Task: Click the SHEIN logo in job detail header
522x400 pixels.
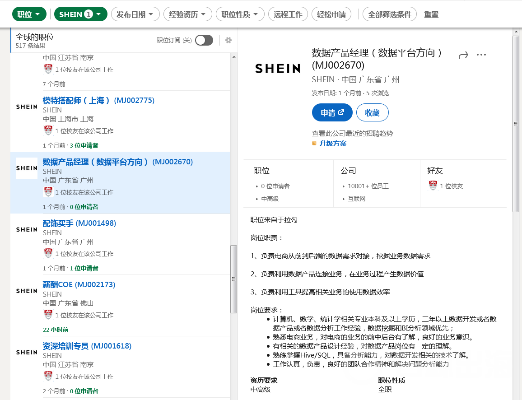Action: tap(277, 69)
